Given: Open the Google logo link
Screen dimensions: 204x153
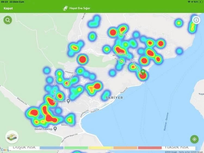Looking at the screenshot, I should coord(5,150).
